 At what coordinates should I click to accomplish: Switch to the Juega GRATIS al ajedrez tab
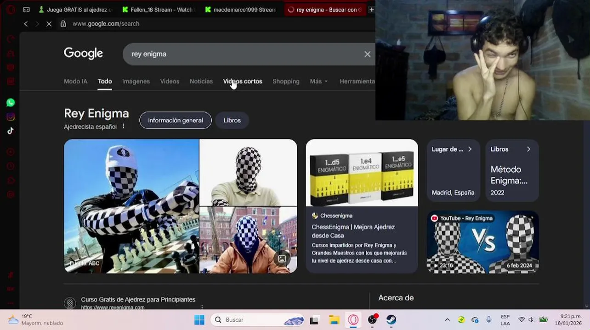(x=75, y=10)
